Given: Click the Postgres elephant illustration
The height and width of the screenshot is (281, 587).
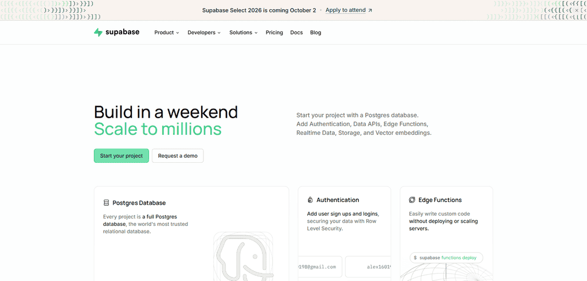Looking at the screenshot, I should (x=243, y=256).
